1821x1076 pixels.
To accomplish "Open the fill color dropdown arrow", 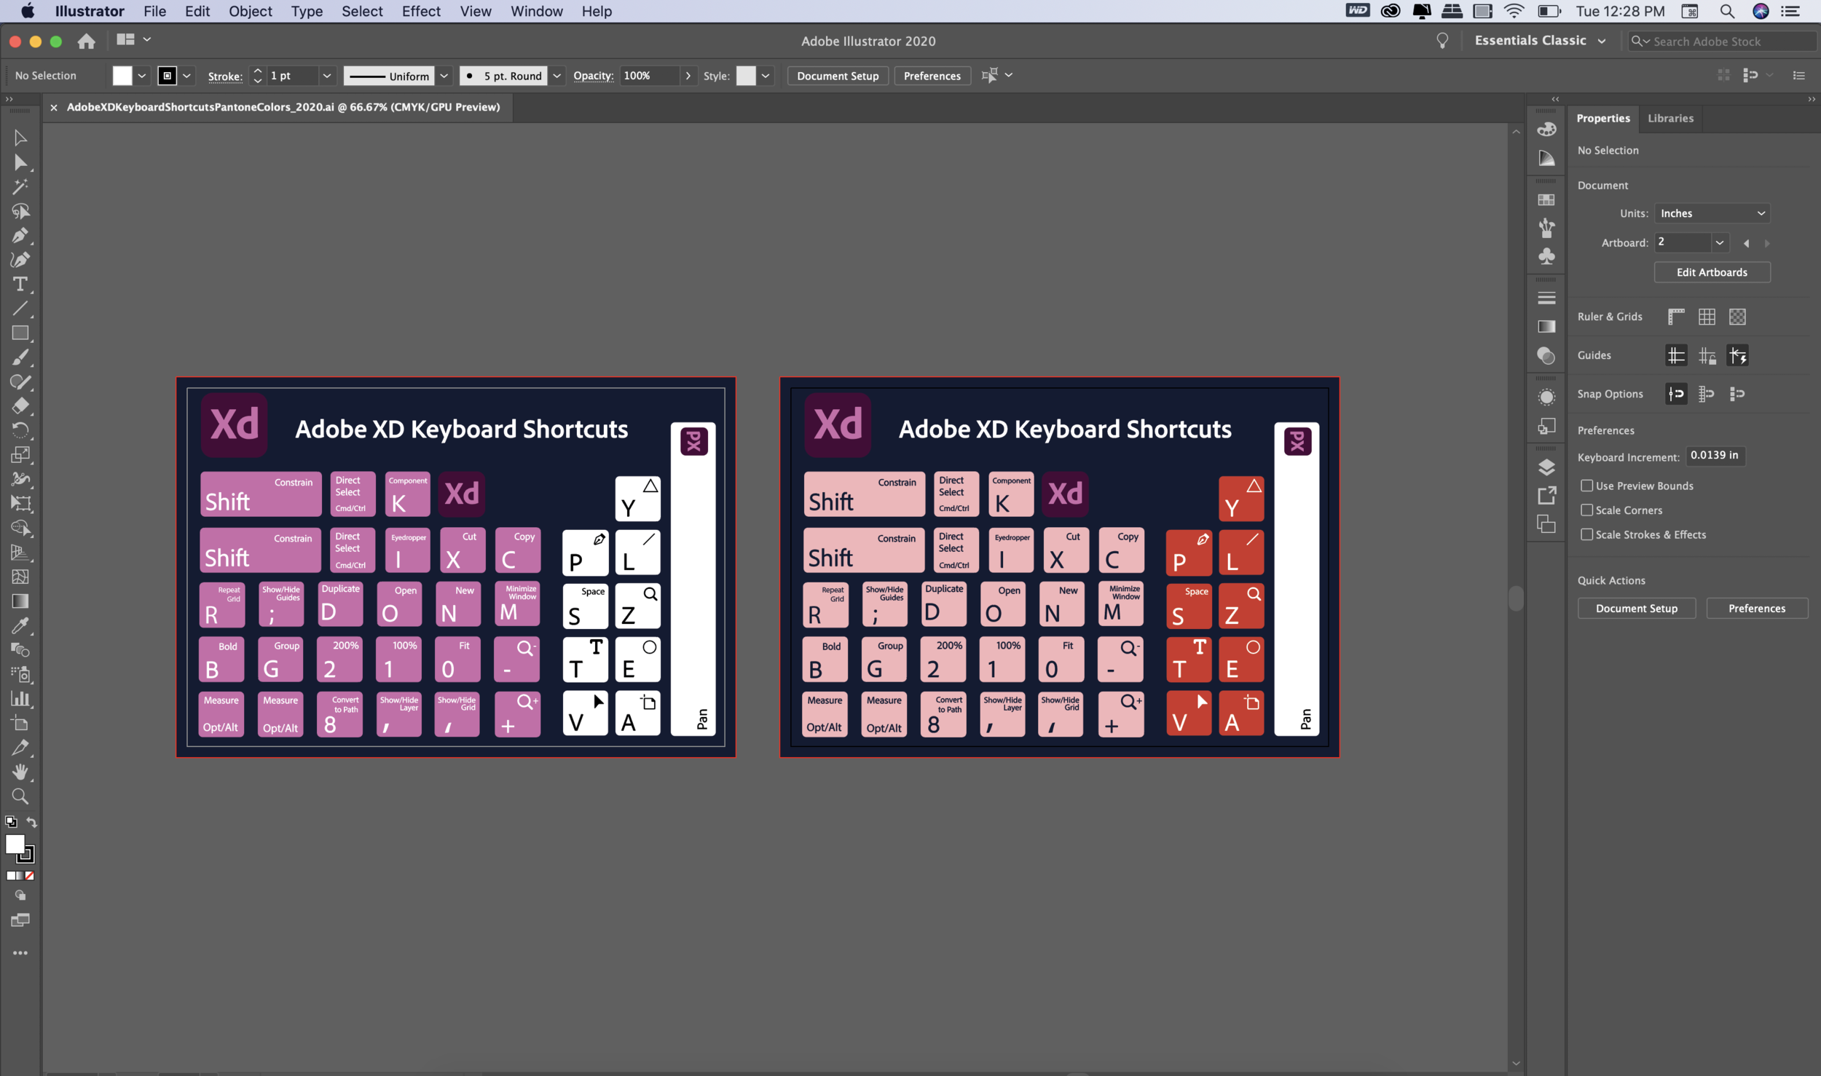I will pyautogui.click(x=142, y=76).
